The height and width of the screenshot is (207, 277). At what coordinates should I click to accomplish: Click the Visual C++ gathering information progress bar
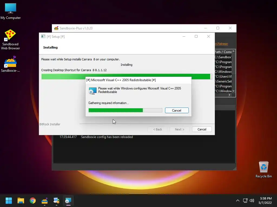[125, 110]
